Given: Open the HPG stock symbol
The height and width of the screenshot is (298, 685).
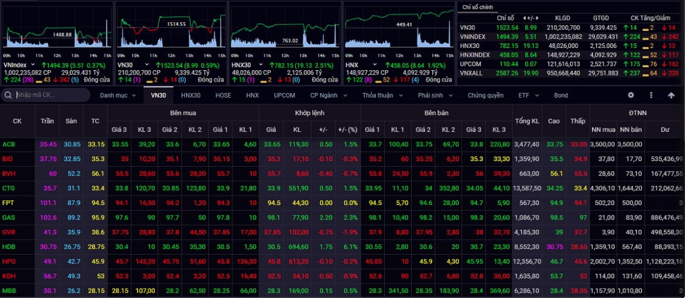Looking at the screenshot, I should (x=8, y=262).
